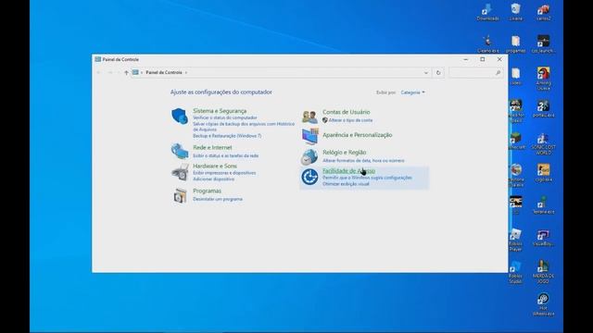
Task: Click Otimizar exibição visual
Action: click(x=346, y=184)
